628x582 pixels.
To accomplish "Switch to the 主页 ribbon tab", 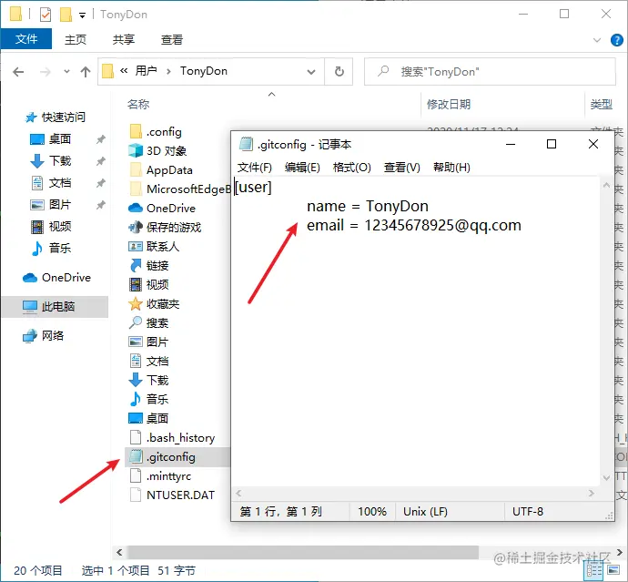I will [76, 39].
